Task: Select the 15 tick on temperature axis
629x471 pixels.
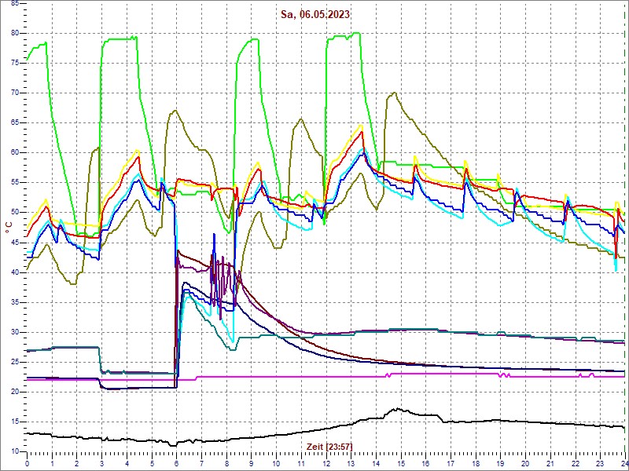Action: [15, 422]
